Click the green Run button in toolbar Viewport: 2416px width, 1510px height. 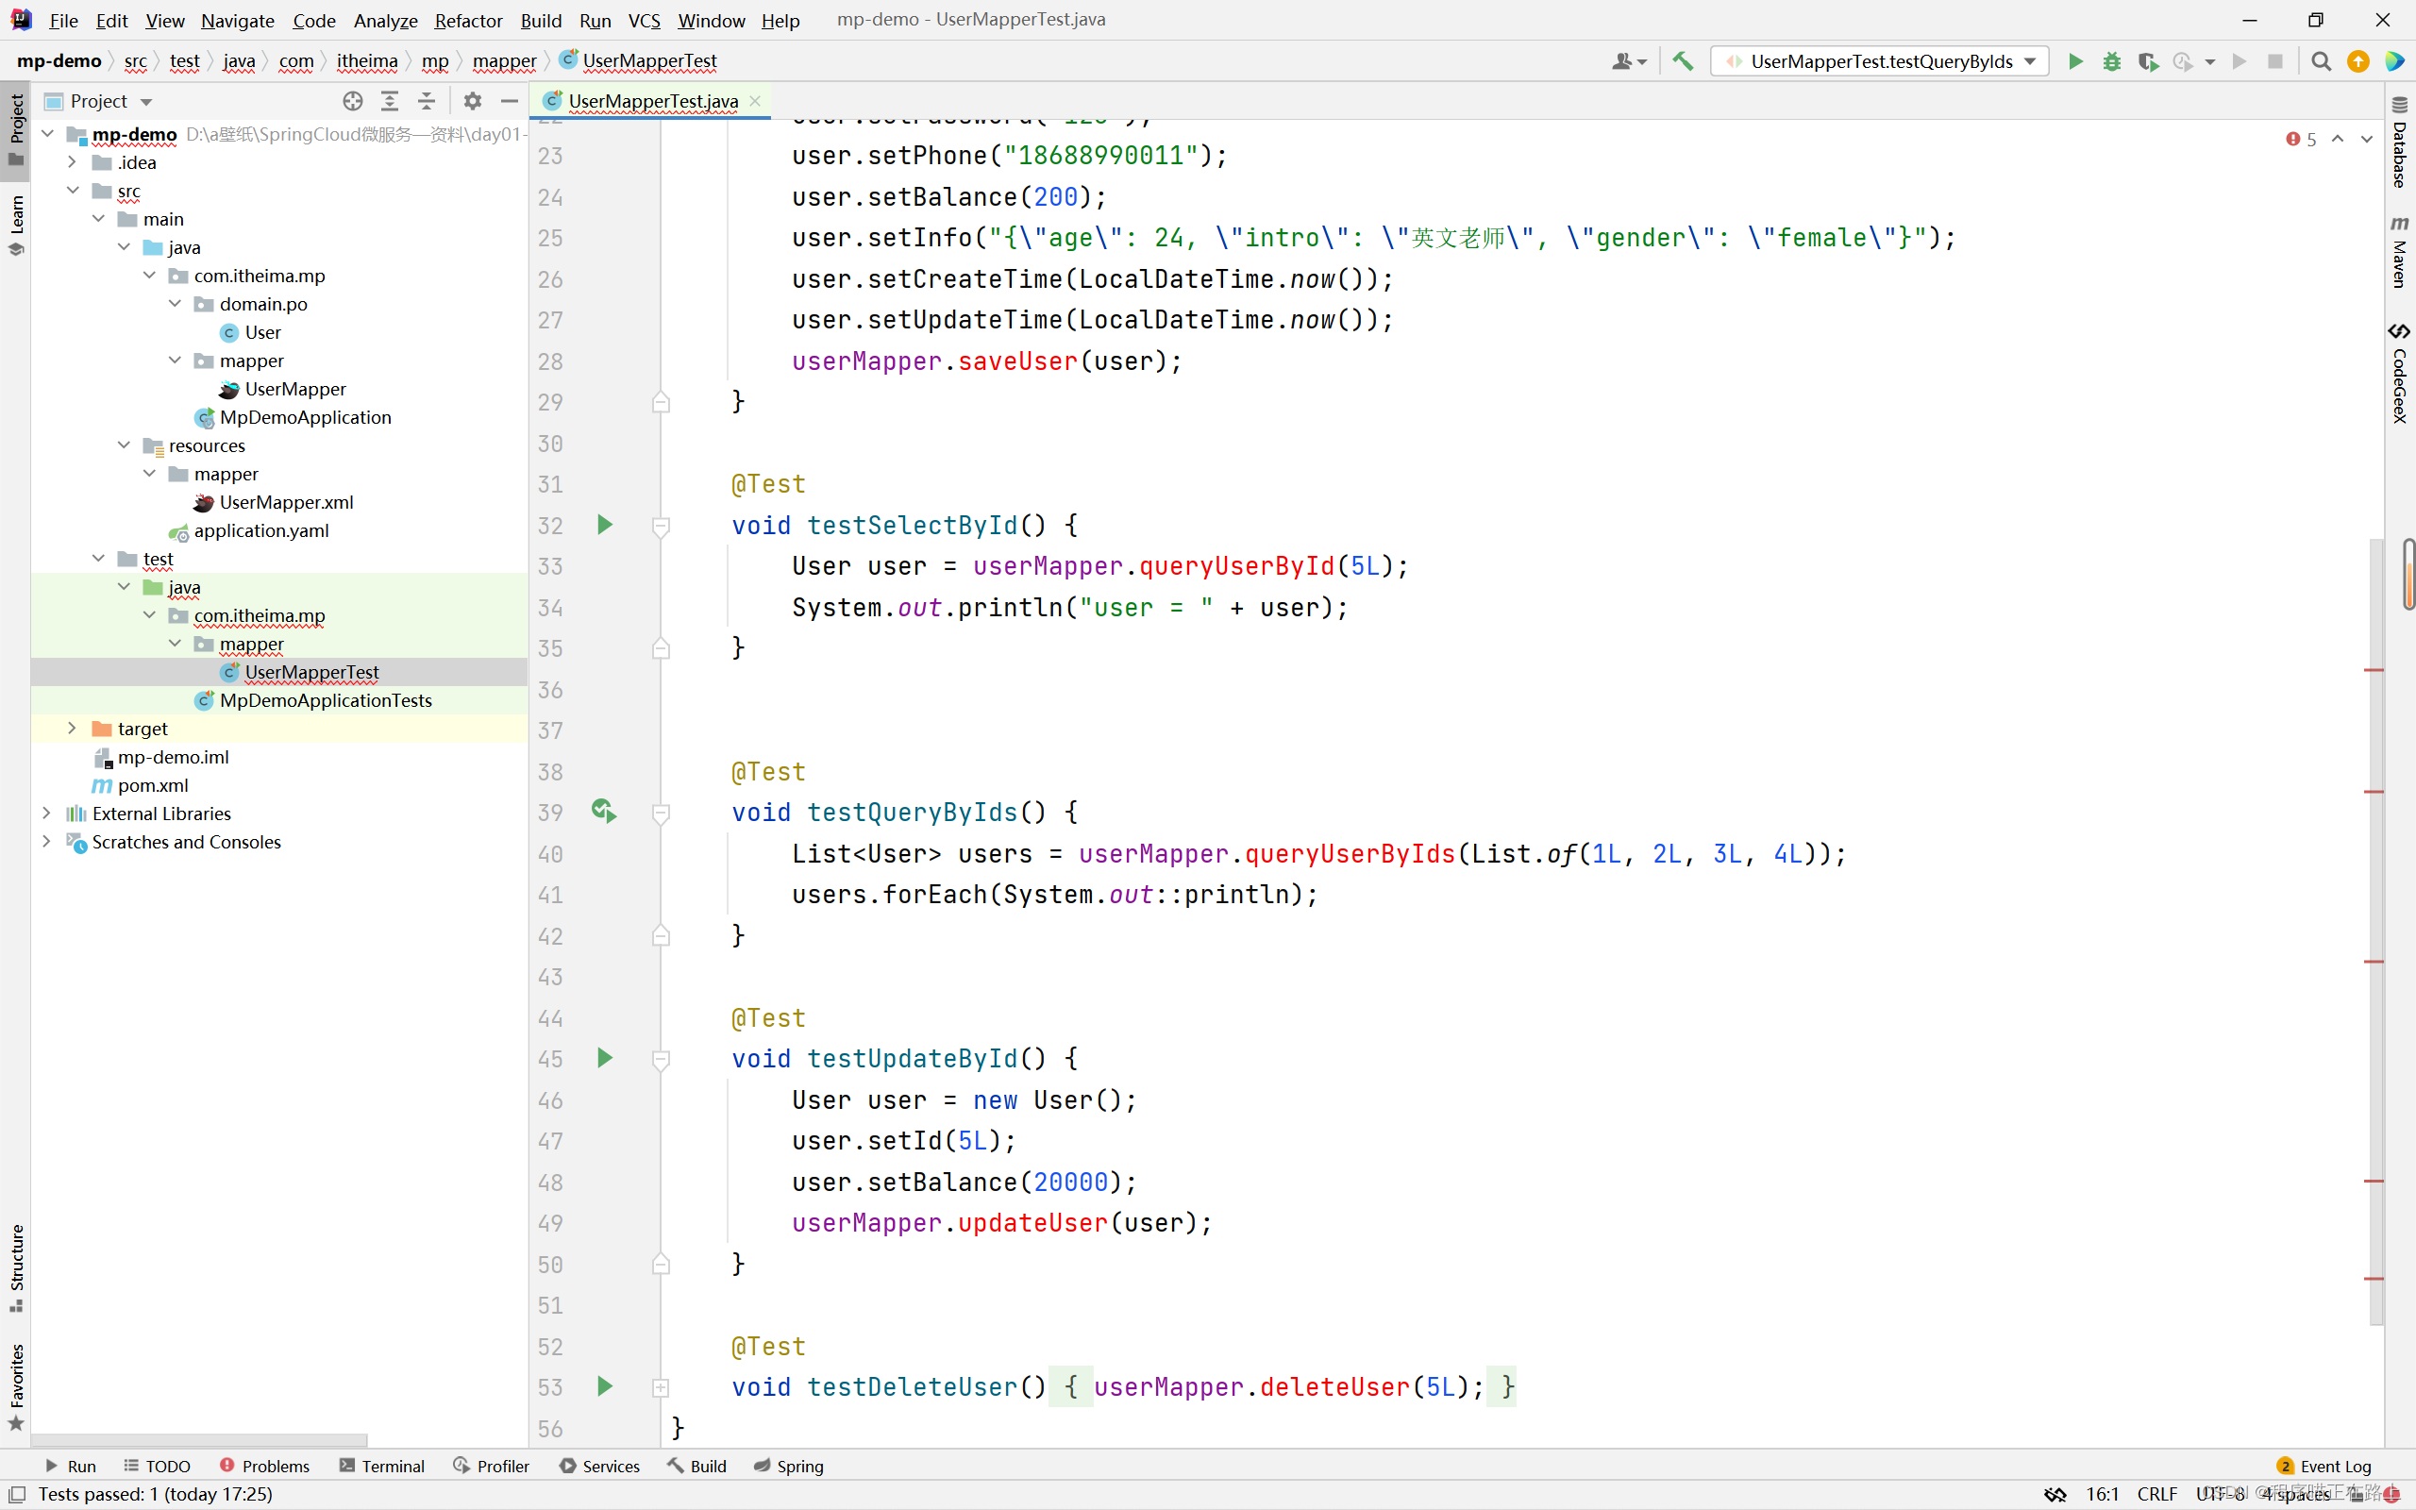pyautogui.click(x=2074, y=62)
